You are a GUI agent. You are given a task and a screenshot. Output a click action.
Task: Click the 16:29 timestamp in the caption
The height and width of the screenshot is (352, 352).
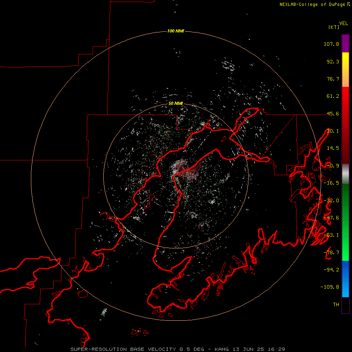(x=277, y=349)
